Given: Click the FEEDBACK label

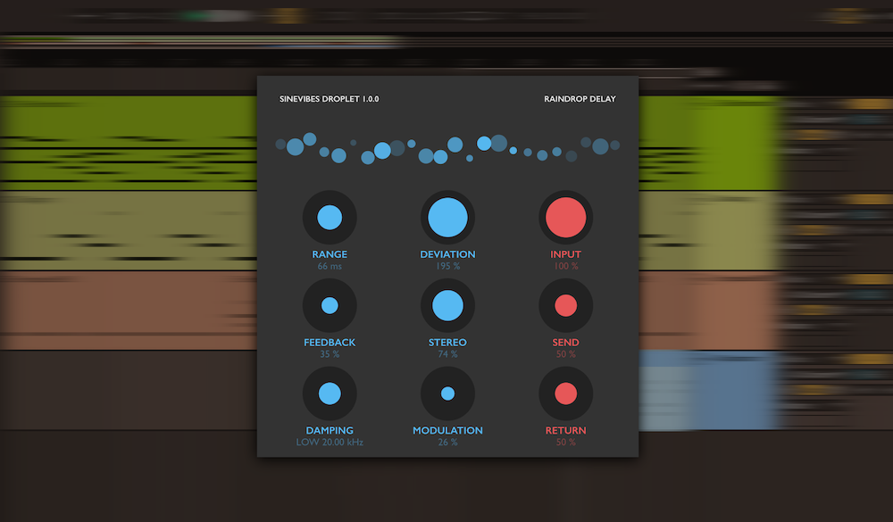Looking at the screenshot, I should (x=330, y=342).
